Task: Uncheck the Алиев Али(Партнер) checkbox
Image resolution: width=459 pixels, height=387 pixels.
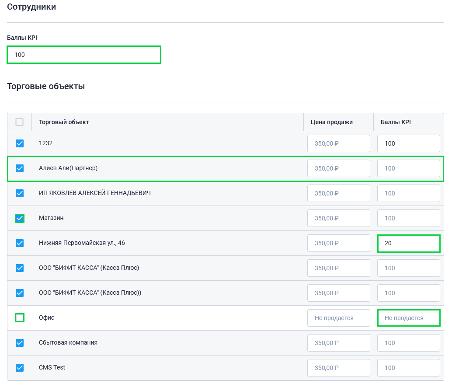Action: point(20,168)
